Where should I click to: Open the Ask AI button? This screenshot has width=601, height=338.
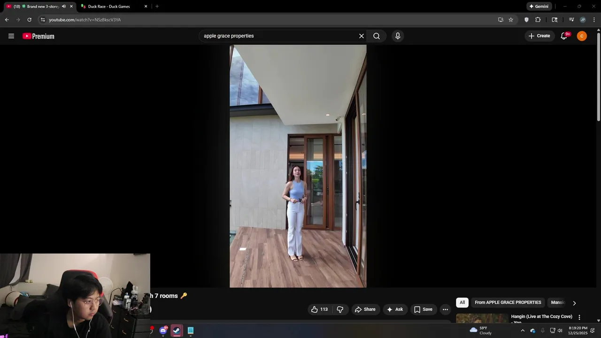coord(395,309)
